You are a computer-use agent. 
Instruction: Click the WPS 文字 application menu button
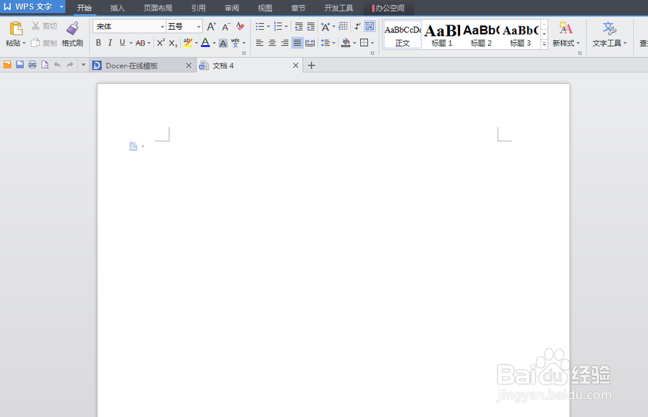[32, 6]
